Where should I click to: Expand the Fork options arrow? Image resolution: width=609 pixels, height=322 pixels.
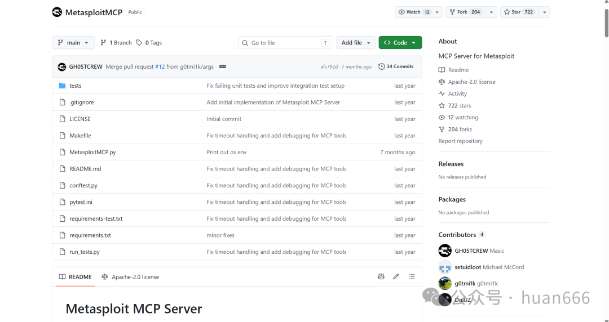click(491, 12)
